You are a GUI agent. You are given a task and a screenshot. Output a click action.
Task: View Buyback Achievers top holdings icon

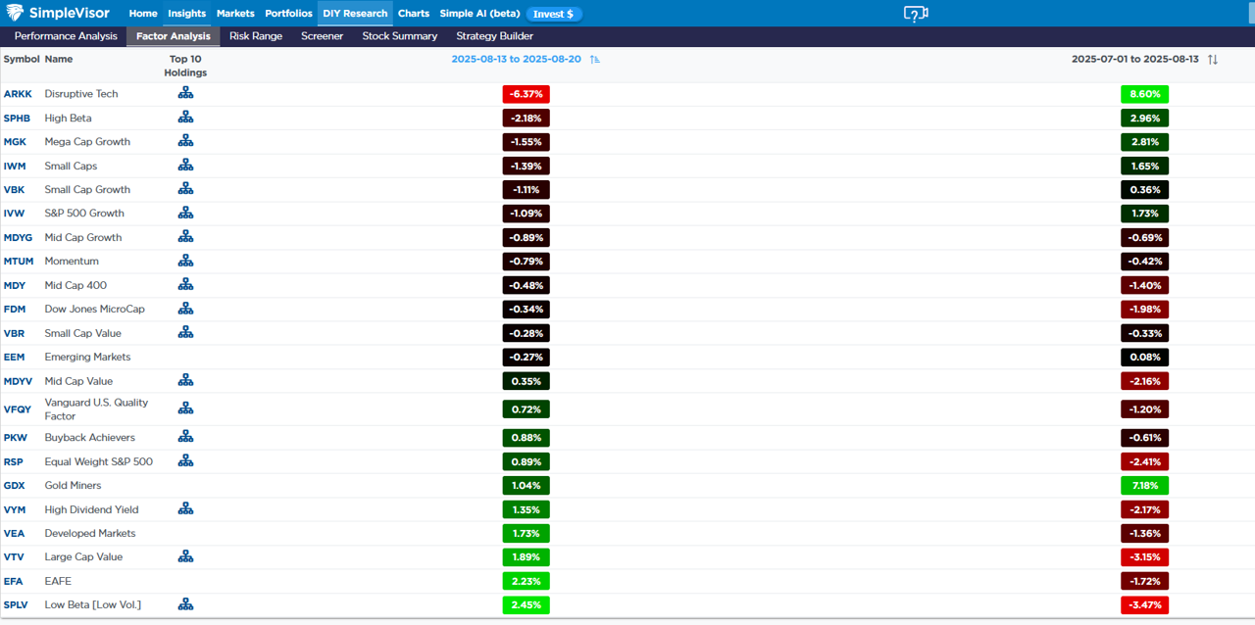pyautogui.click(x=185, y=438)
